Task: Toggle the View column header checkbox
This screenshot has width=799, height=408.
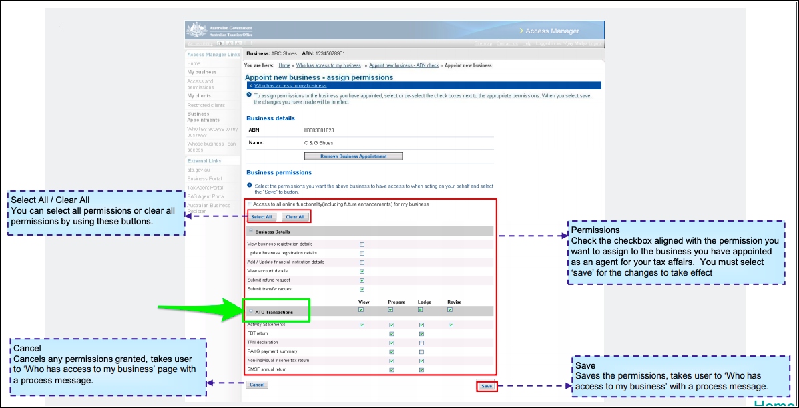Action: (x=361, y=310)
